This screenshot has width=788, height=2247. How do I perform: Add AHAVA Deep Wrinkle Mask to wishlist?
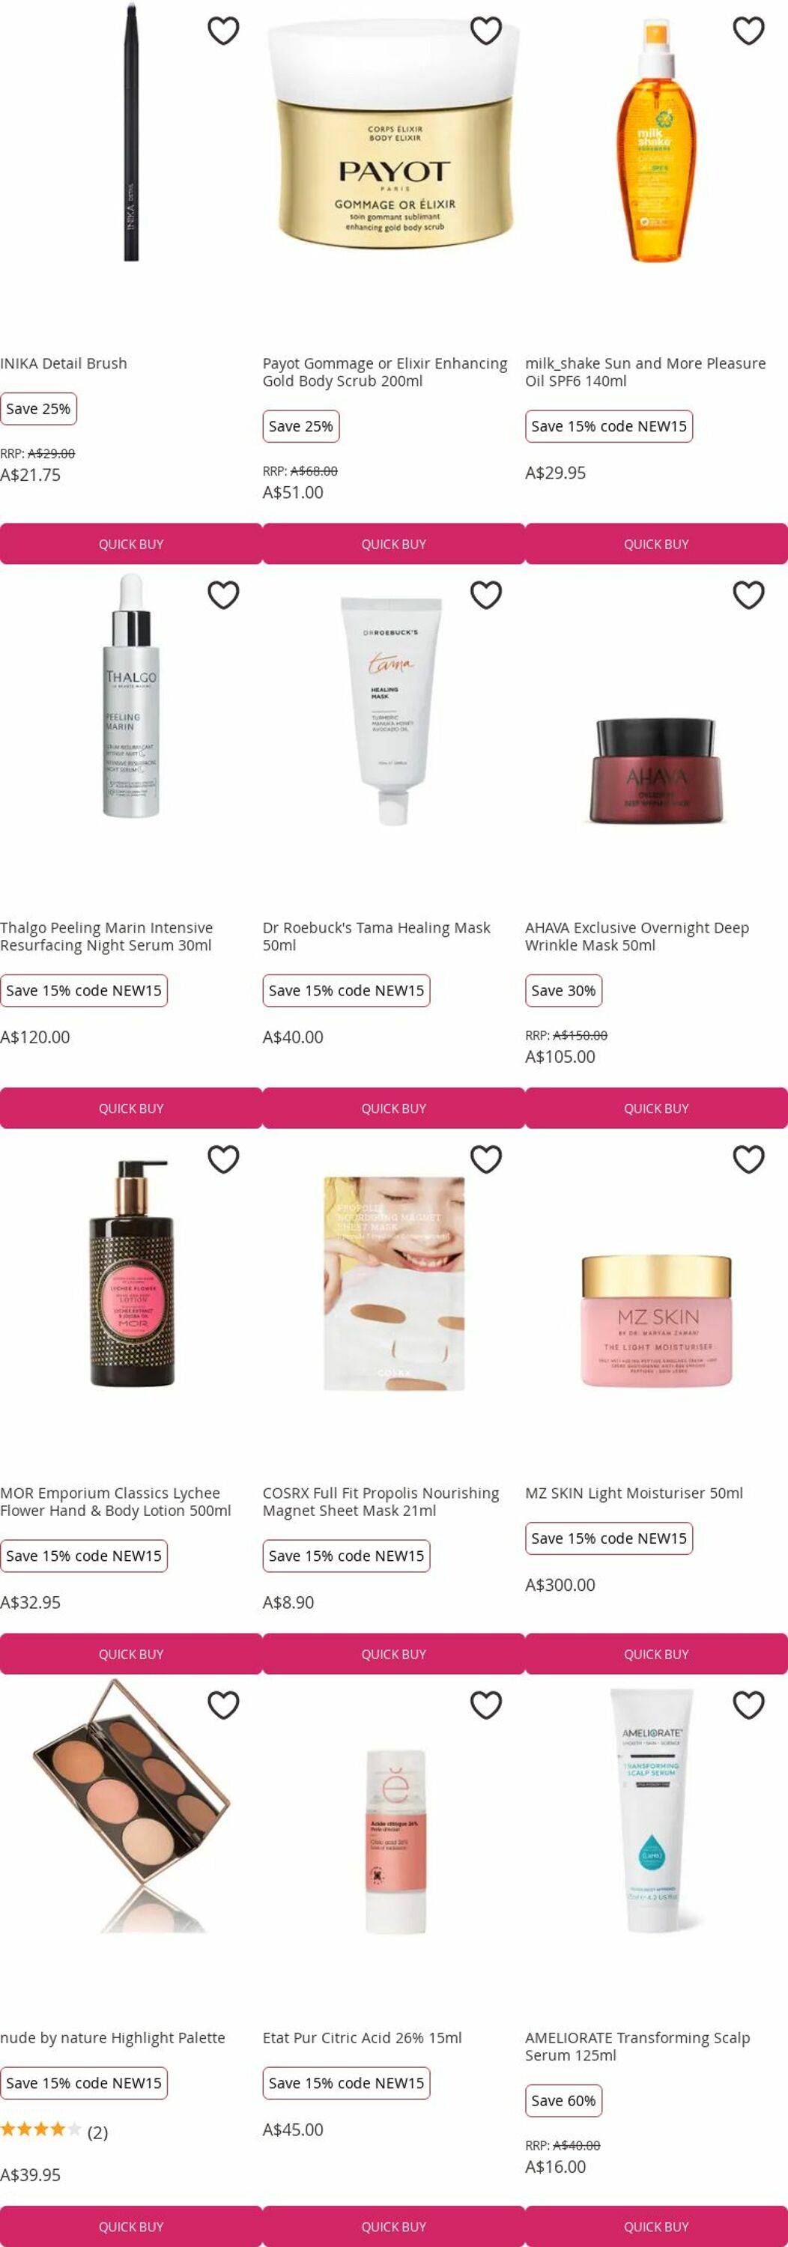pos(749,595)
